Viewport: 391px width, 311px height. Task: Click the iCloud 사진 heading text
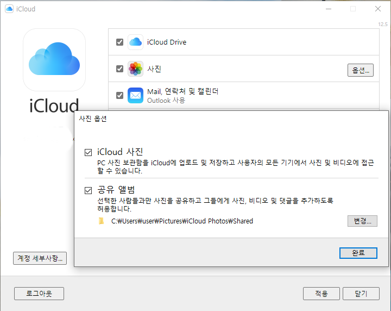point(120,152)
